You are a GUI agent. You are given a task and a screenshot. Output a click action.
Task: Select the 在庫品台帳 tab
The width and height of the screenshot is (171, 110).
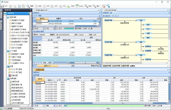[x=39, y=70]
